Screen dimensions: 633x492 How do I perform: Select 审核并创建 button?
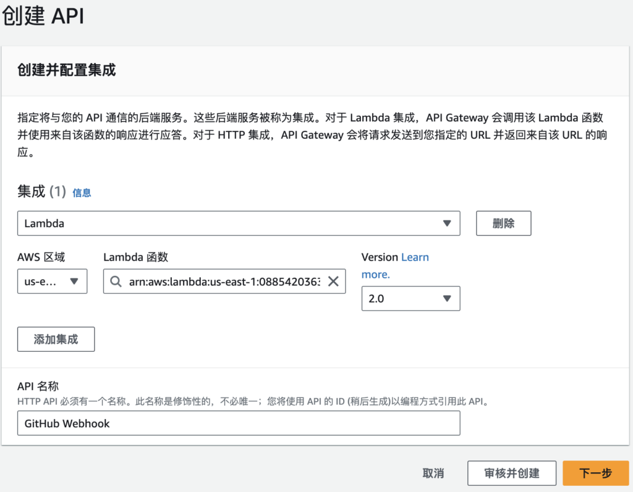click(x=511, y=473)
